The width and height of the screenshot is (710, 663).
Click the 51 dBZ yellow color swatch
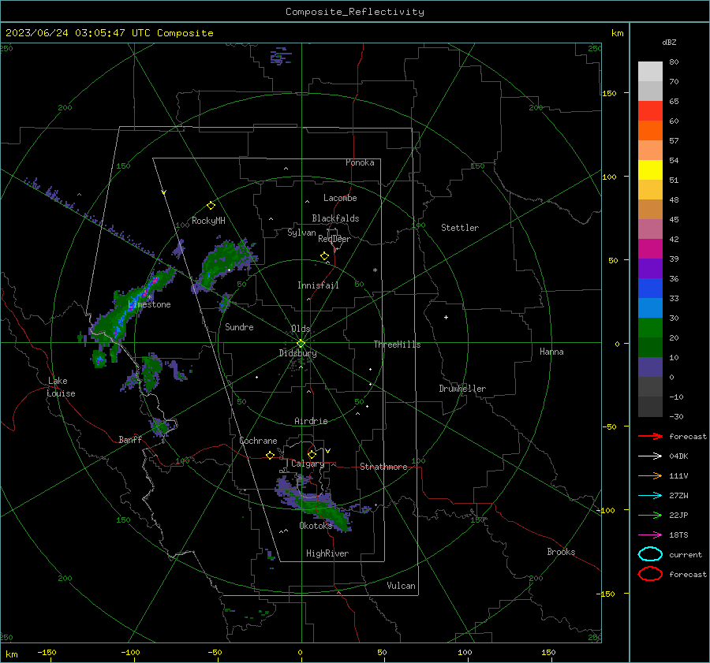(x=650, y=169)
